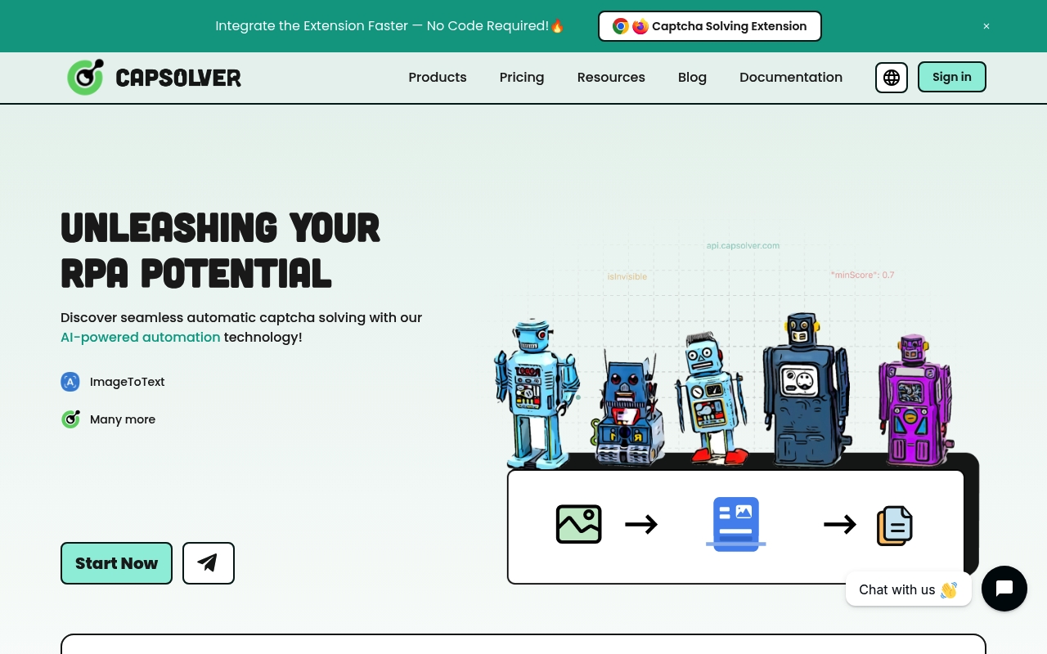Open the Resources menu
This screenshot has height=654, width=1047.
(611, 77)
